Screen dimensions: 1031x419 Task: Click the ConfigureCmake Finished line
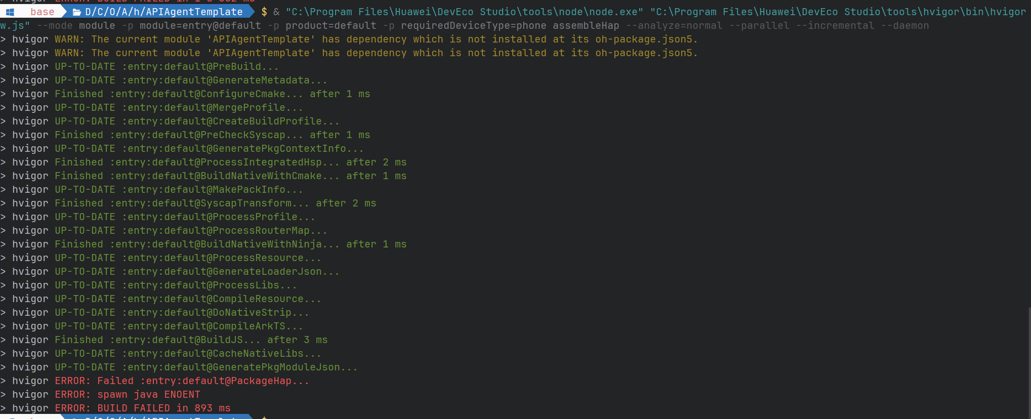[185, 94]
